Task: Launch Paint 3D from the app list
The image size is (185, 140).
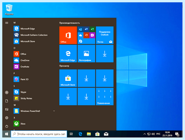Action: (x=34, y=80)
